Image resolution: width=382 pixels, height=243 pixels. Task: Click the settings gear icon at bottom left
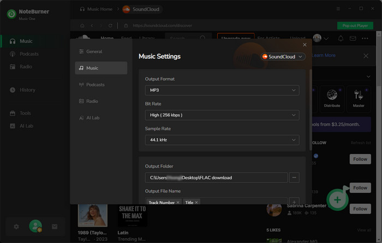pyautogui.click(x=16, y=227)
